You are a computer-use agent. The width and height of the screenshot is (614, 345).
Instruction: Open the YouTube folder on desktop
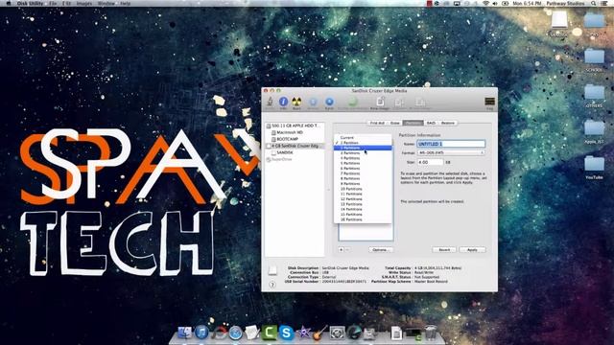click(595, 167)
